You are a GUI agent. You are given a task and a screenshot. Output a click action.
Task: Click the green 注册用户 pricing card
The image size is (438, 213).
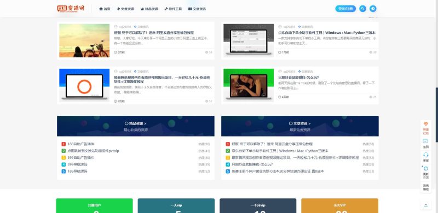[94, 206]
